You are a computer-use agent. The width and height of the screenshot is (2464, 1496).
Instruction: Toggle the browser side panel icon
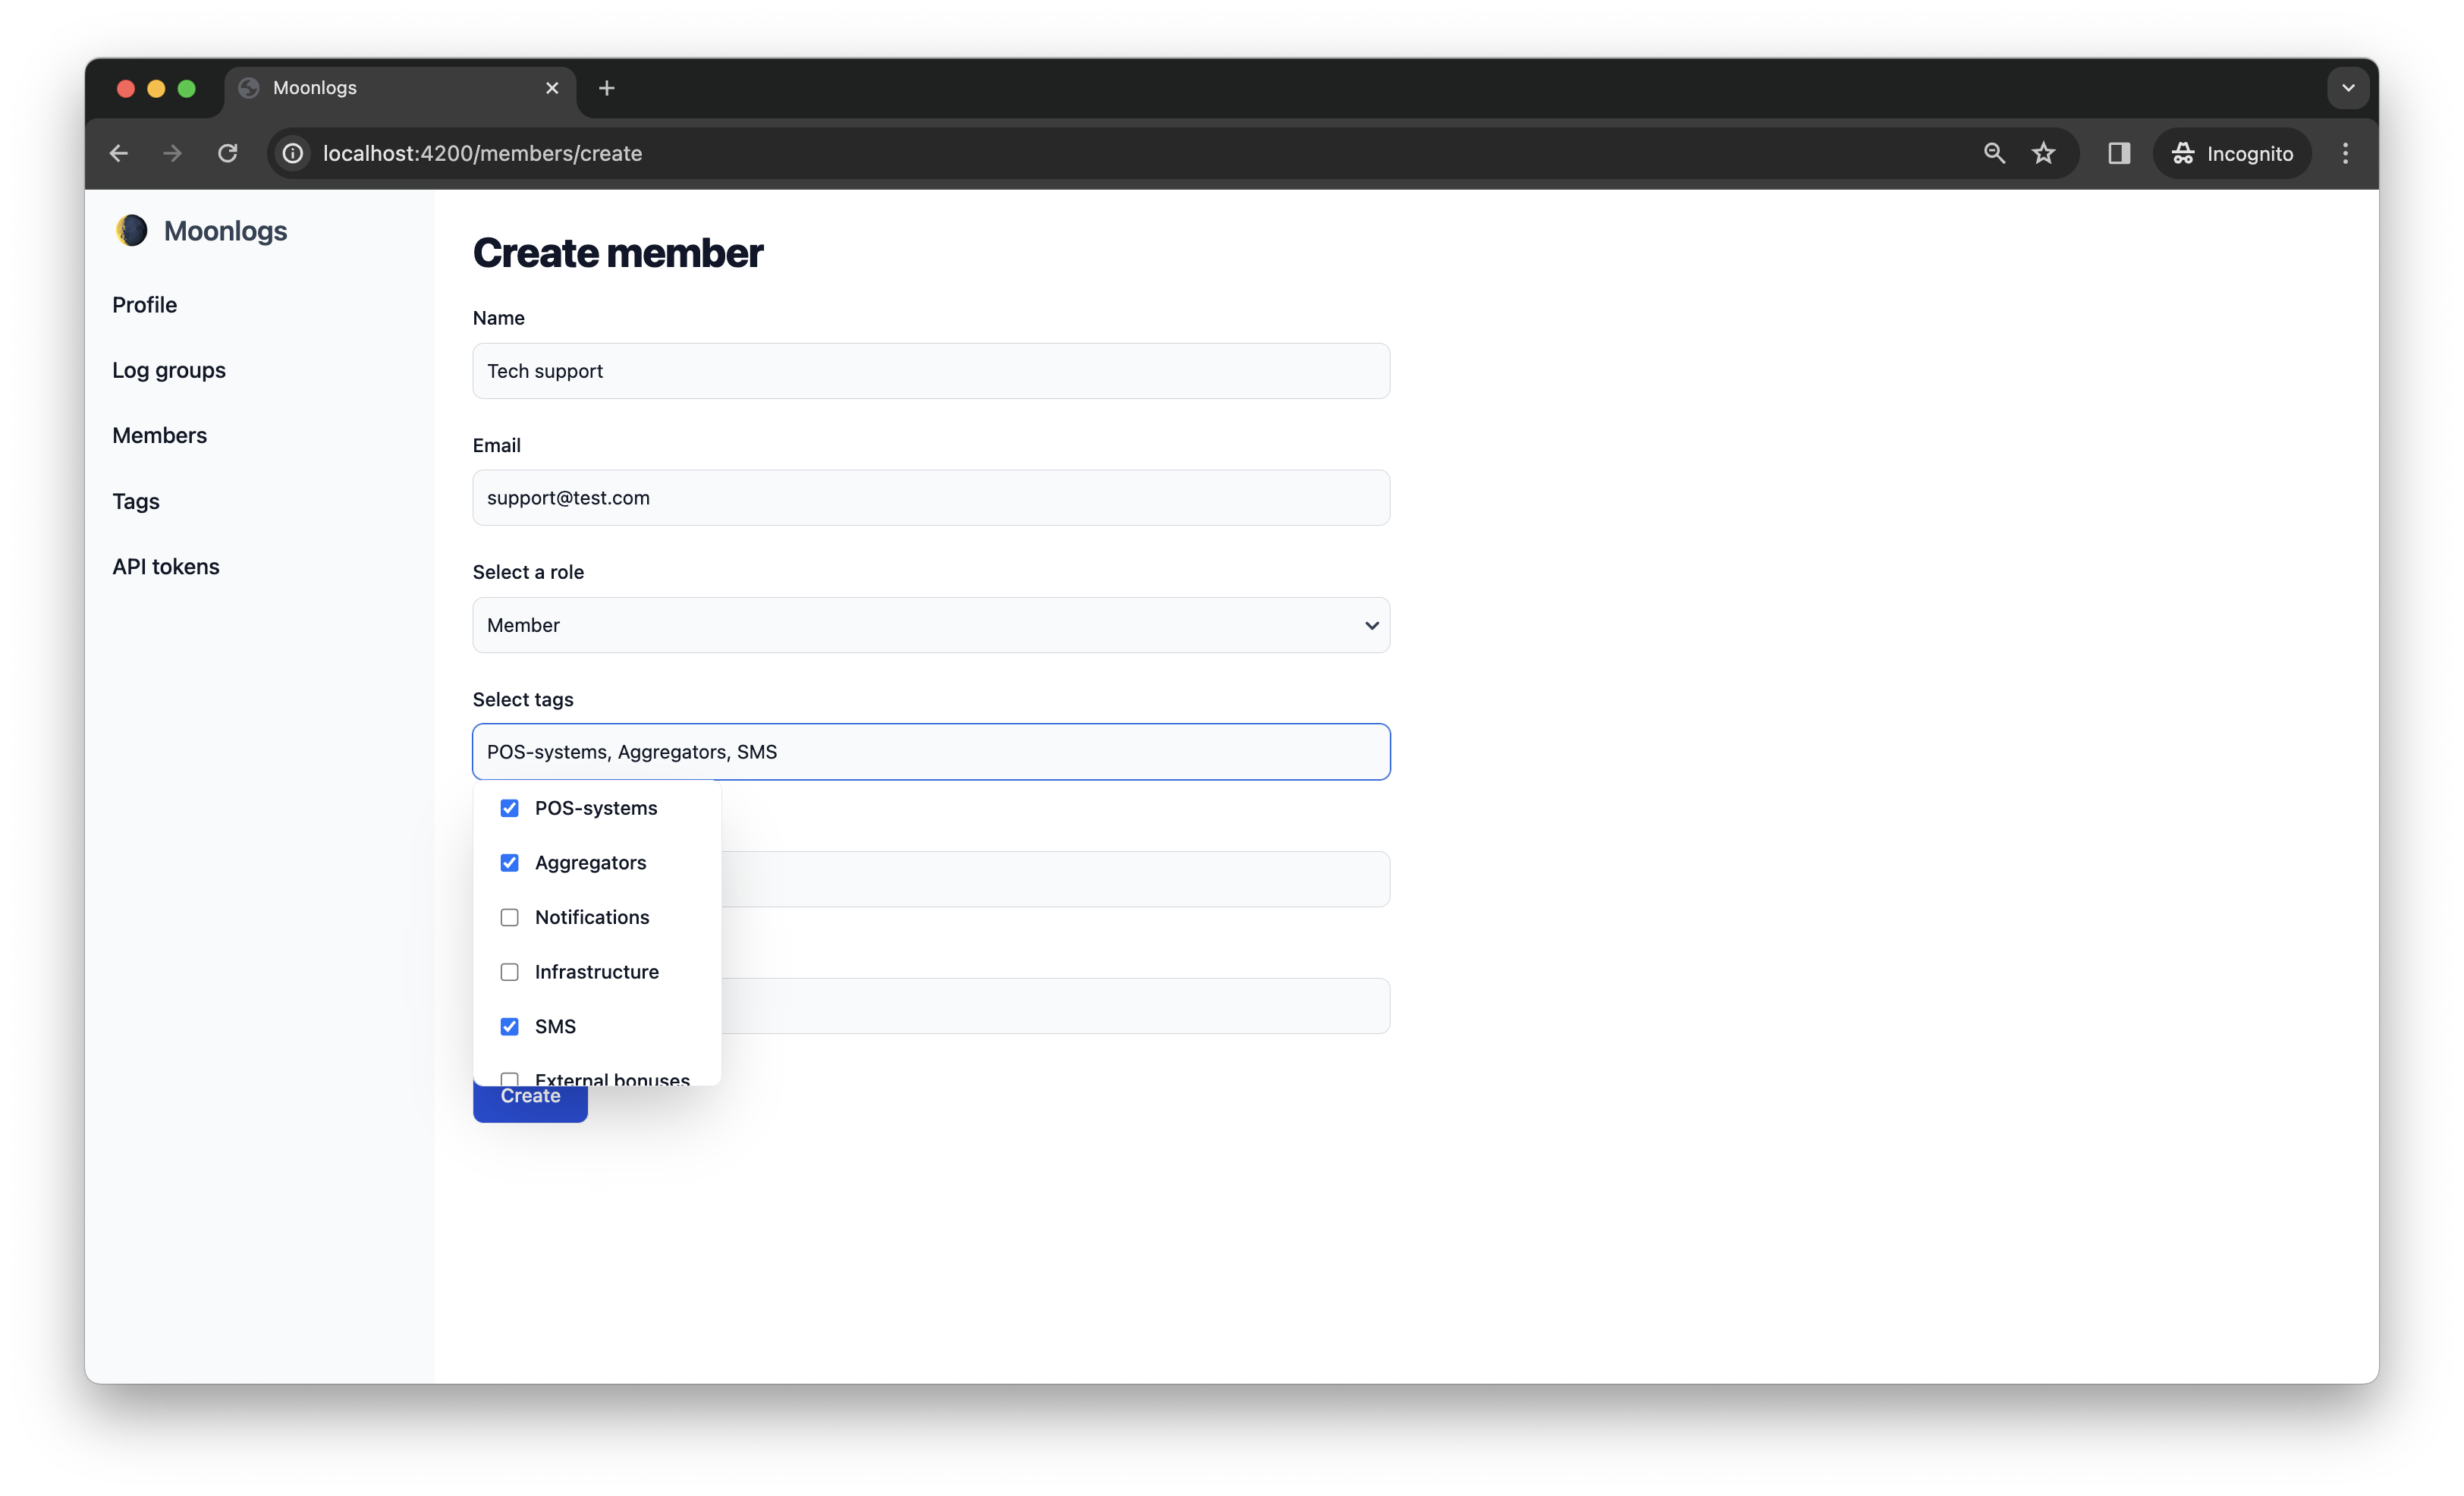click(2118, 153)
